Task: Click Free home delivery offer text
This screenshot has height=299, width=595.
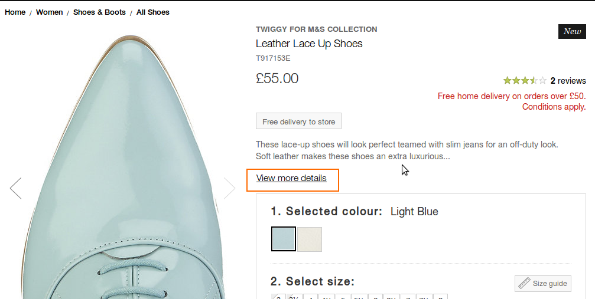Action: pos(512,96)
